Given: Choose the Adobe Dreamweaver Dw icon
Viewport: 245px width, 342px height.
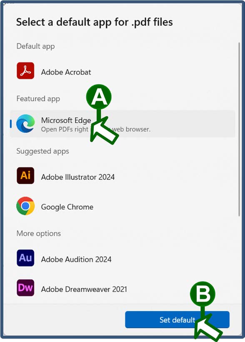Looking at the screenshot, I should [25, 288].
